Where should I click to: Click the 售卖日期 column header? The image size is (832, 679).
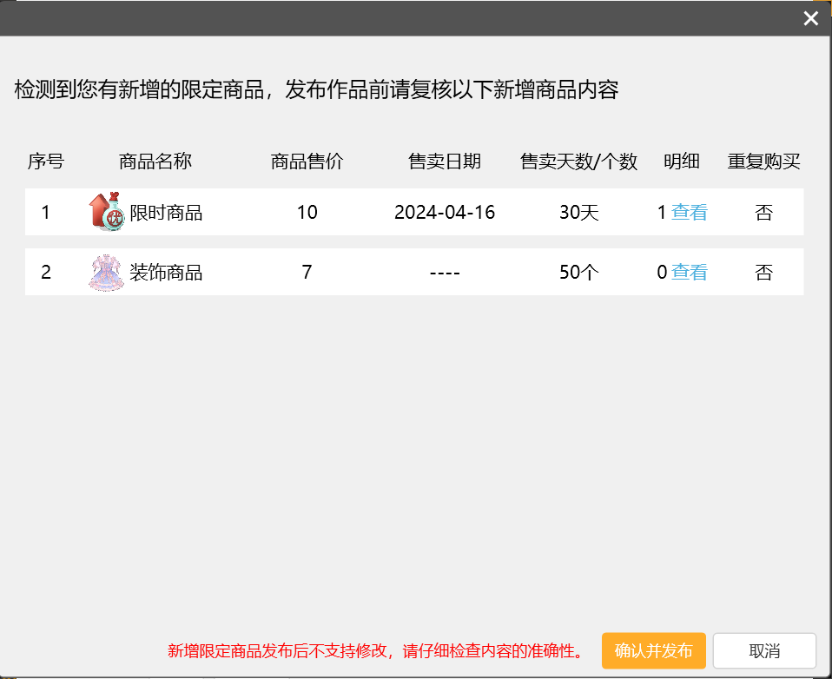445,161
